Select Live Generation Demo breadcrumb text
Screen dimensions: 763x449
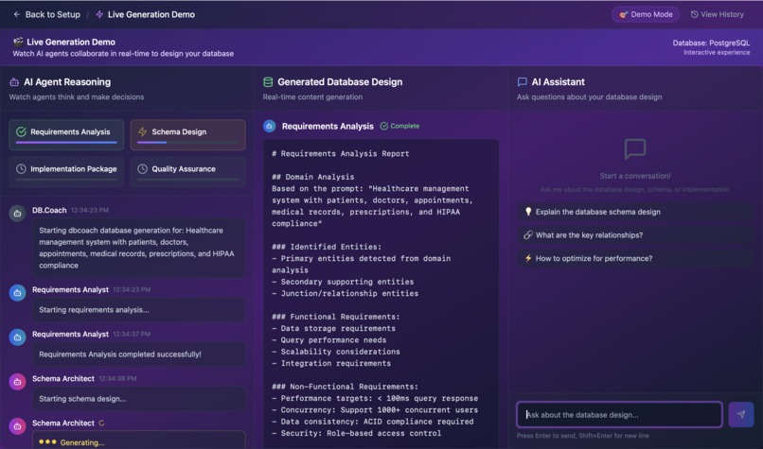point(151,14)
